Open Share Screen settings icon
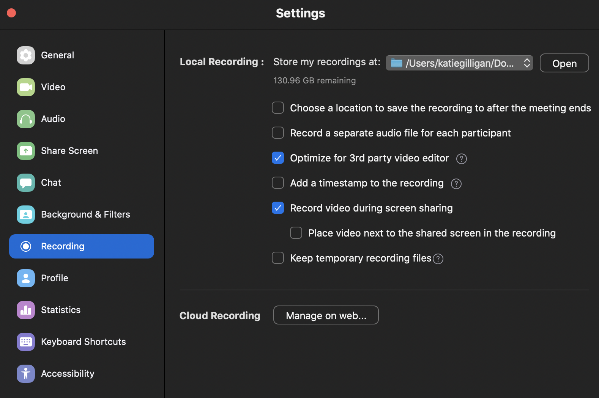This screenshot has width=599, height=398. pyautogui.click(x=26, y=151)
